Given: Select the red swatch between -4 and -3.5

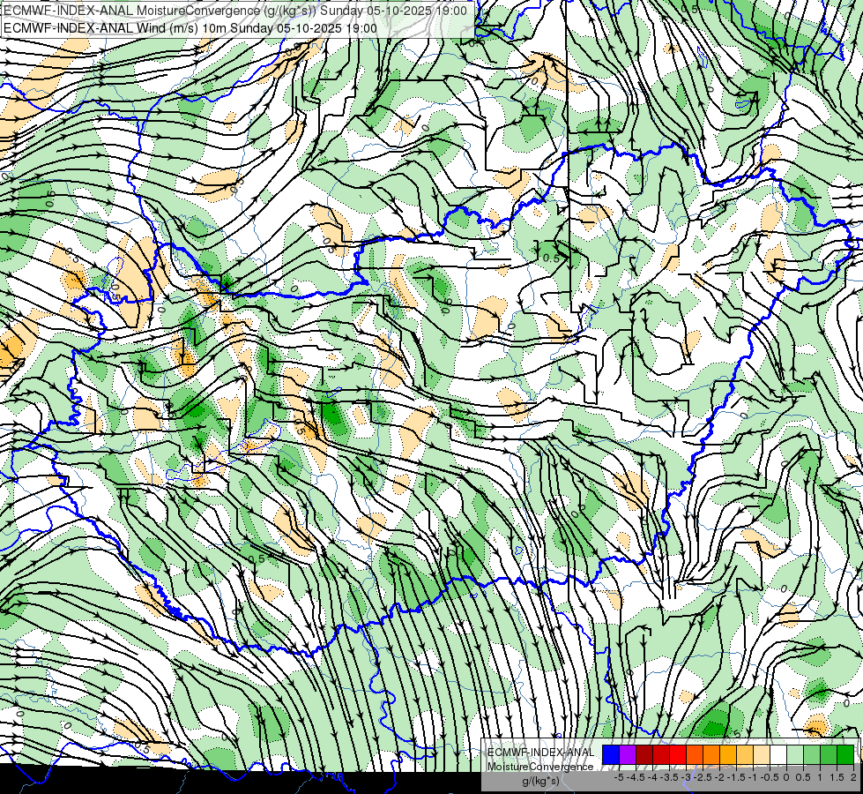Looking at the screenshot, I should pos(661,755).
